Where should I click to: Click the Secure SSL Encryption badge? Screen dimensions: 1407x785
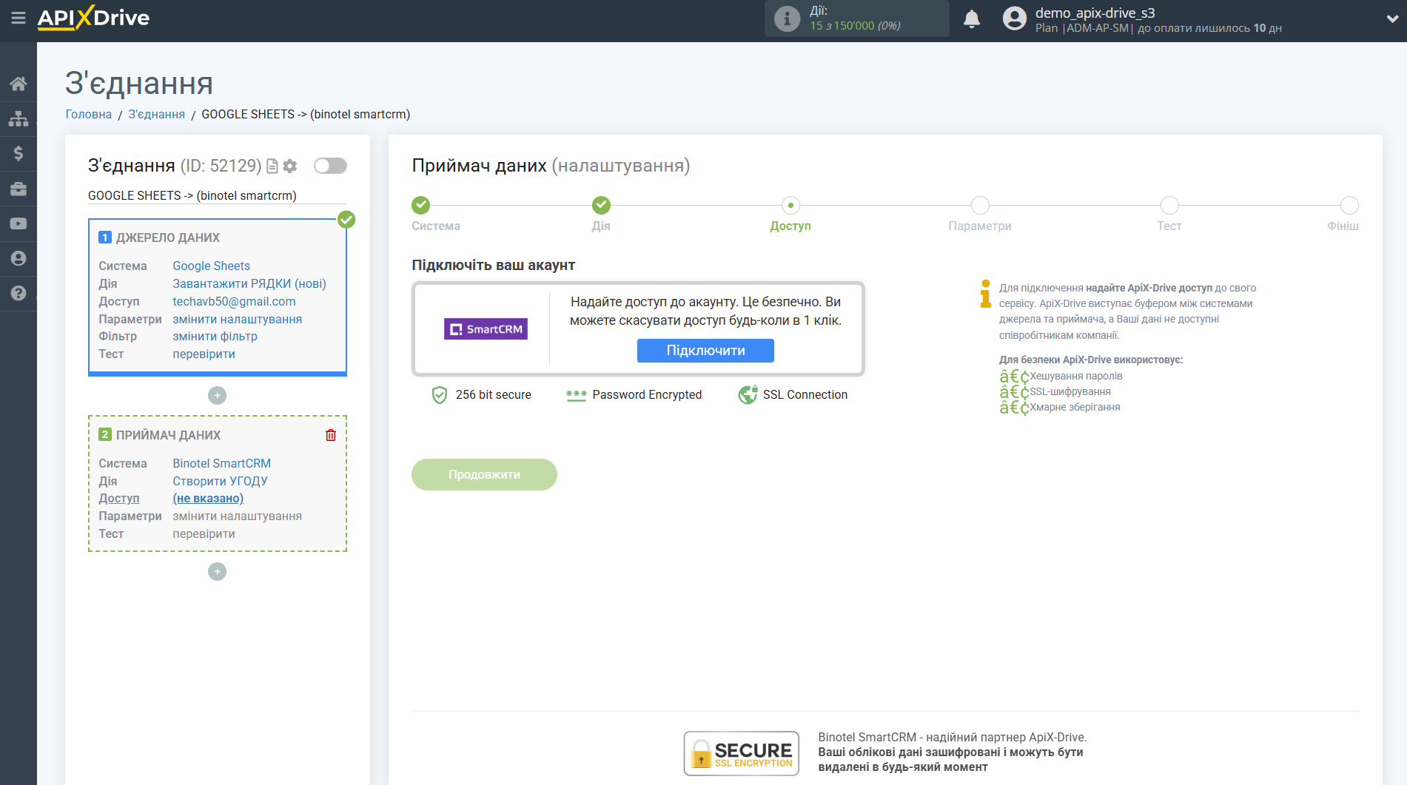pyautogui.click(x=741, y=753)
